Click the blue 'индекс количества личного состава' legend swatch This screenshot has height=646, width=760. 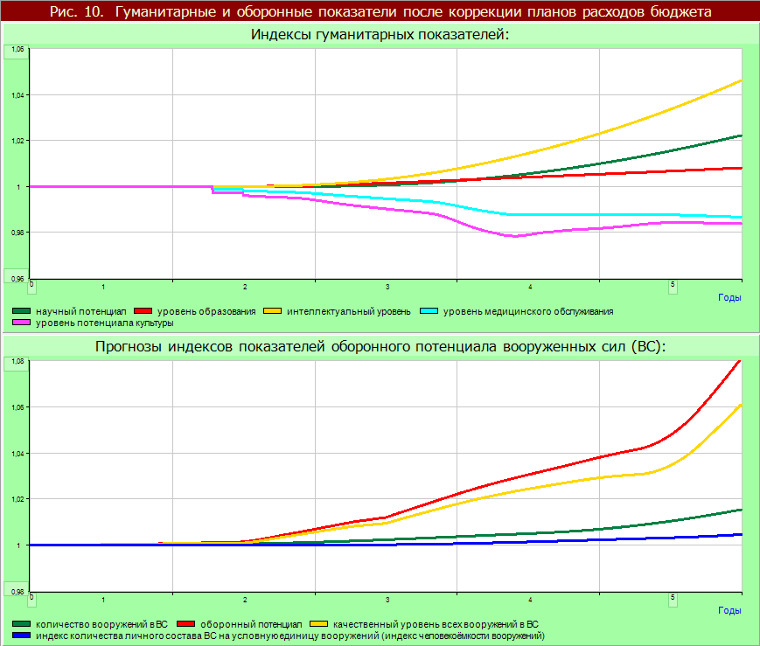(21, 636)
